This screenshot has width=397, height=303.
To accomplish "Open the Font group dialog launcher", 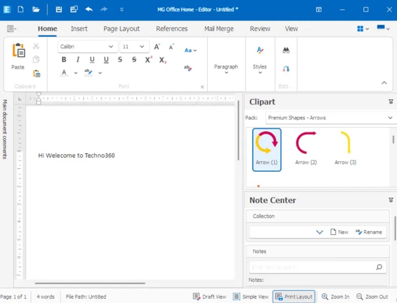I will point(202,87).
